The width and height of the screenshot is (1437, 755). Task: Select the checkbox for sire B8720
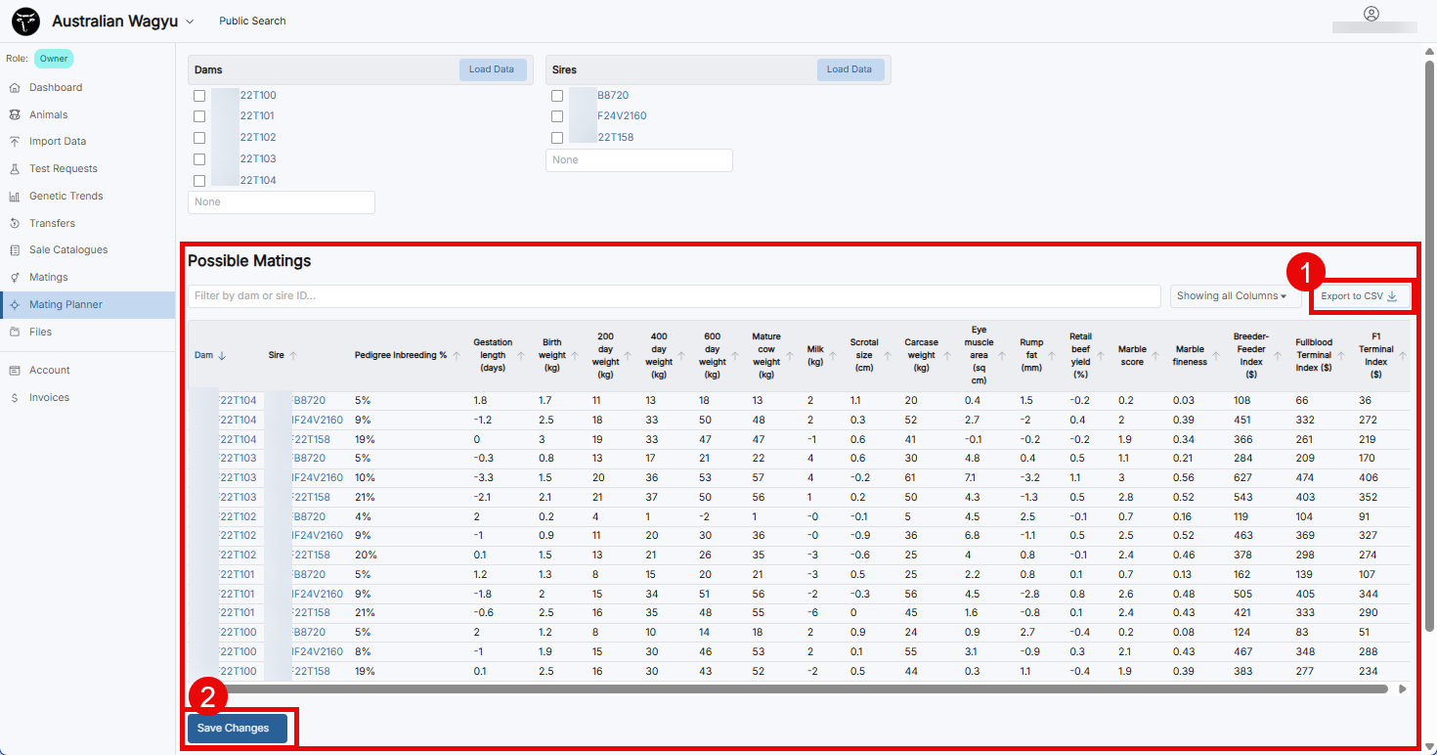557,95
